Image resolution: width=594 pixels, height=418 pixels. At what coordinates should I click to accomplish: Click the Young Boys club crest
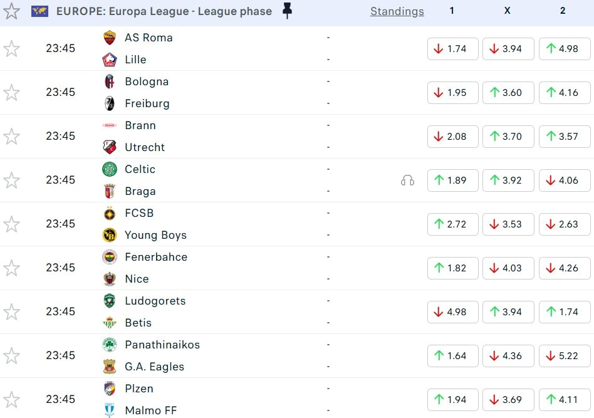click(110, 235)
